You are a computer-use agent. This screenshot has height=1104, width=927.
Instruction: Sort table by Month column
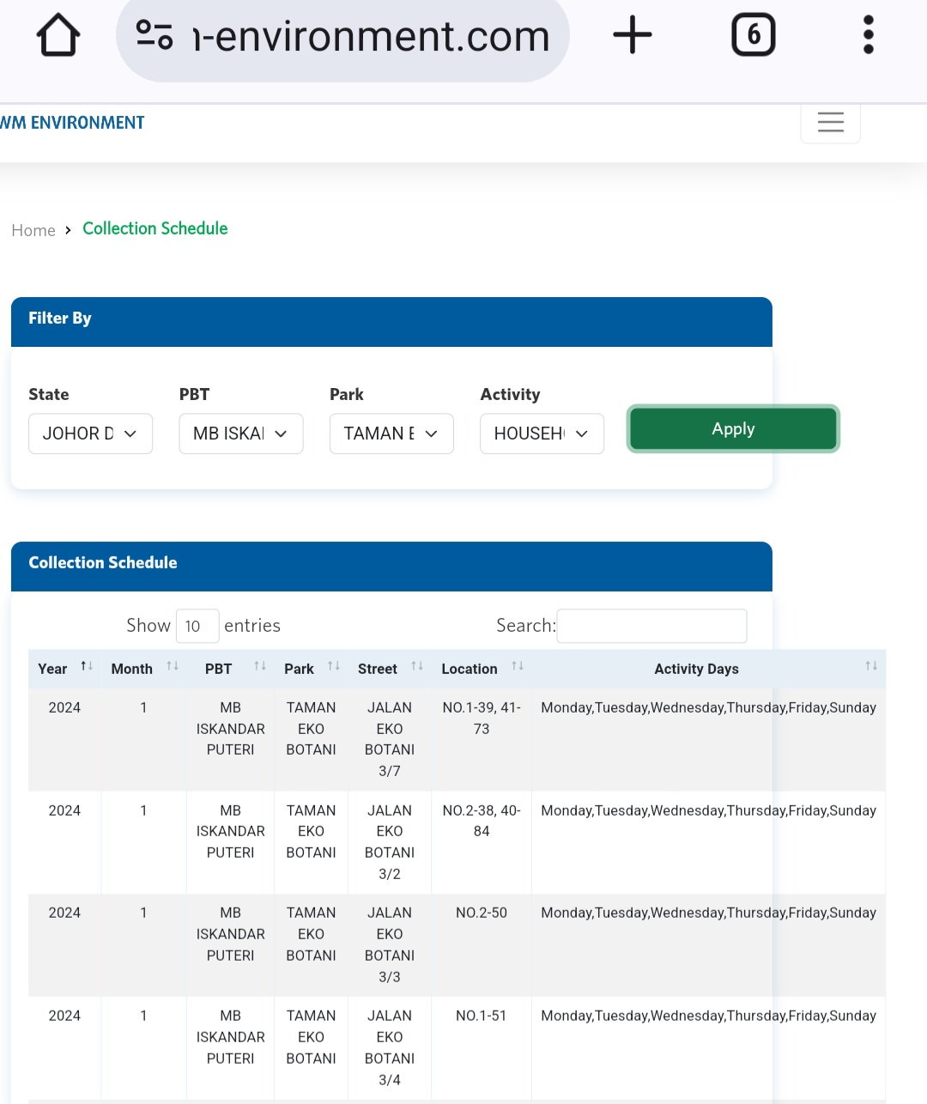(143, 669)
